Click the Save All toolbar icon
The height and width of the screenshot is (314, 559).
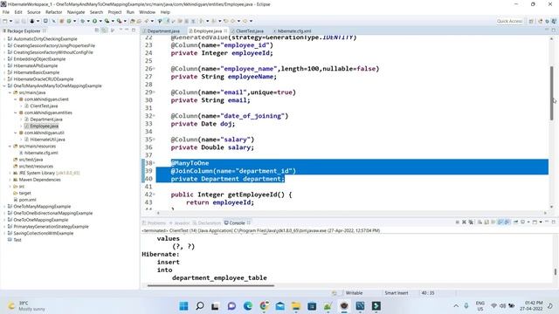point(24,21)
